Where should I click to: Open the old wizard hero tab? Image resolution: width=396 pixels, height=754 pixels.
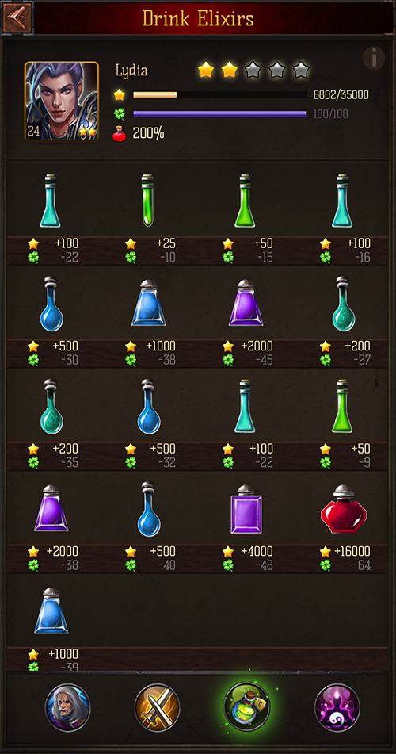(68, 707)
